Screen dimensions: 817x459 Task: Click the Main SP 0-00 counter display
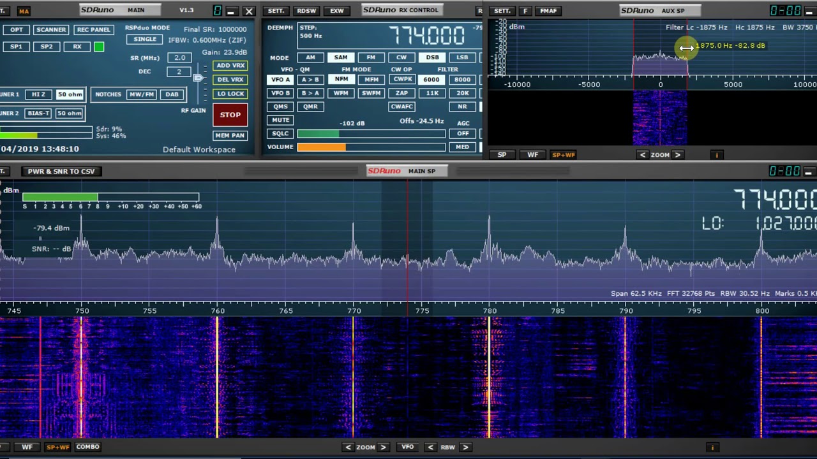coord(785,171)
